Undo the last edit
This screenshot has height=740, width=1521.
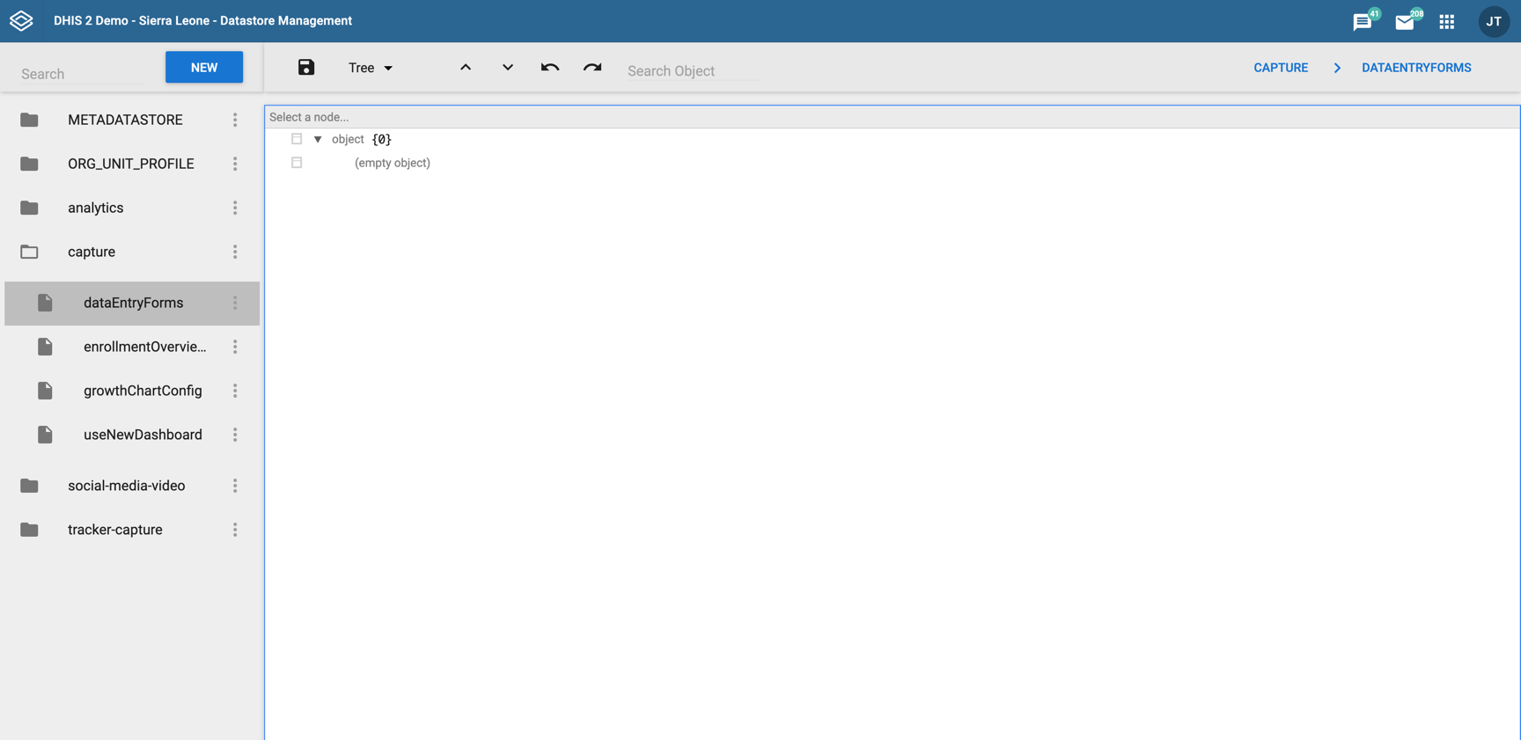coord(550,67)
